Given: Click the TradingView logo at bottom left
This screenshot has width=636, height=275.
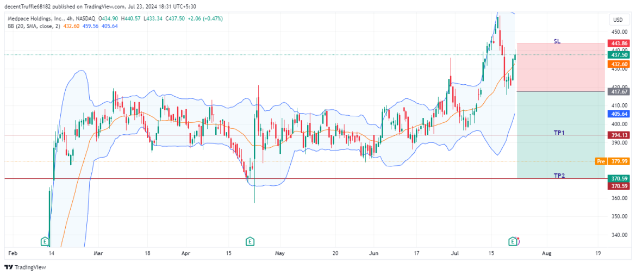Looking at the screenshot, I should (x=25, y=267).
